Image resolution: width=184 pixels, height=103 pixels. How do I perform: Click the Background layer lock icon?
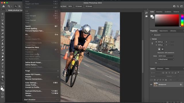click(x=181, y=84)
